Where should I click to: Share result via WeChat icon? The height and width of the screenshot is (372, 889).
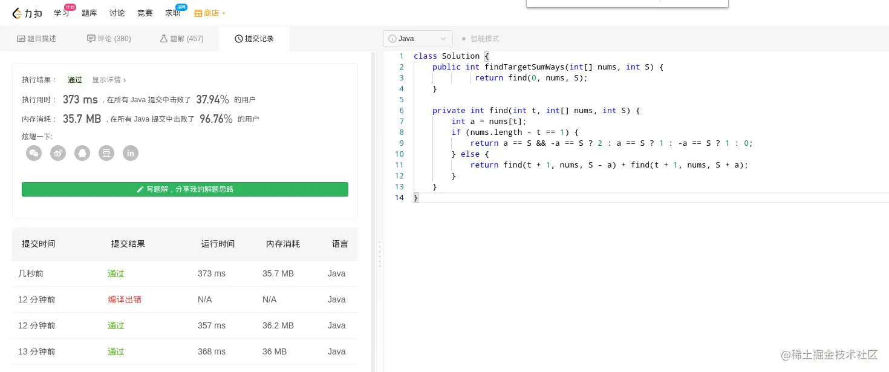click(x=34, y=153)
